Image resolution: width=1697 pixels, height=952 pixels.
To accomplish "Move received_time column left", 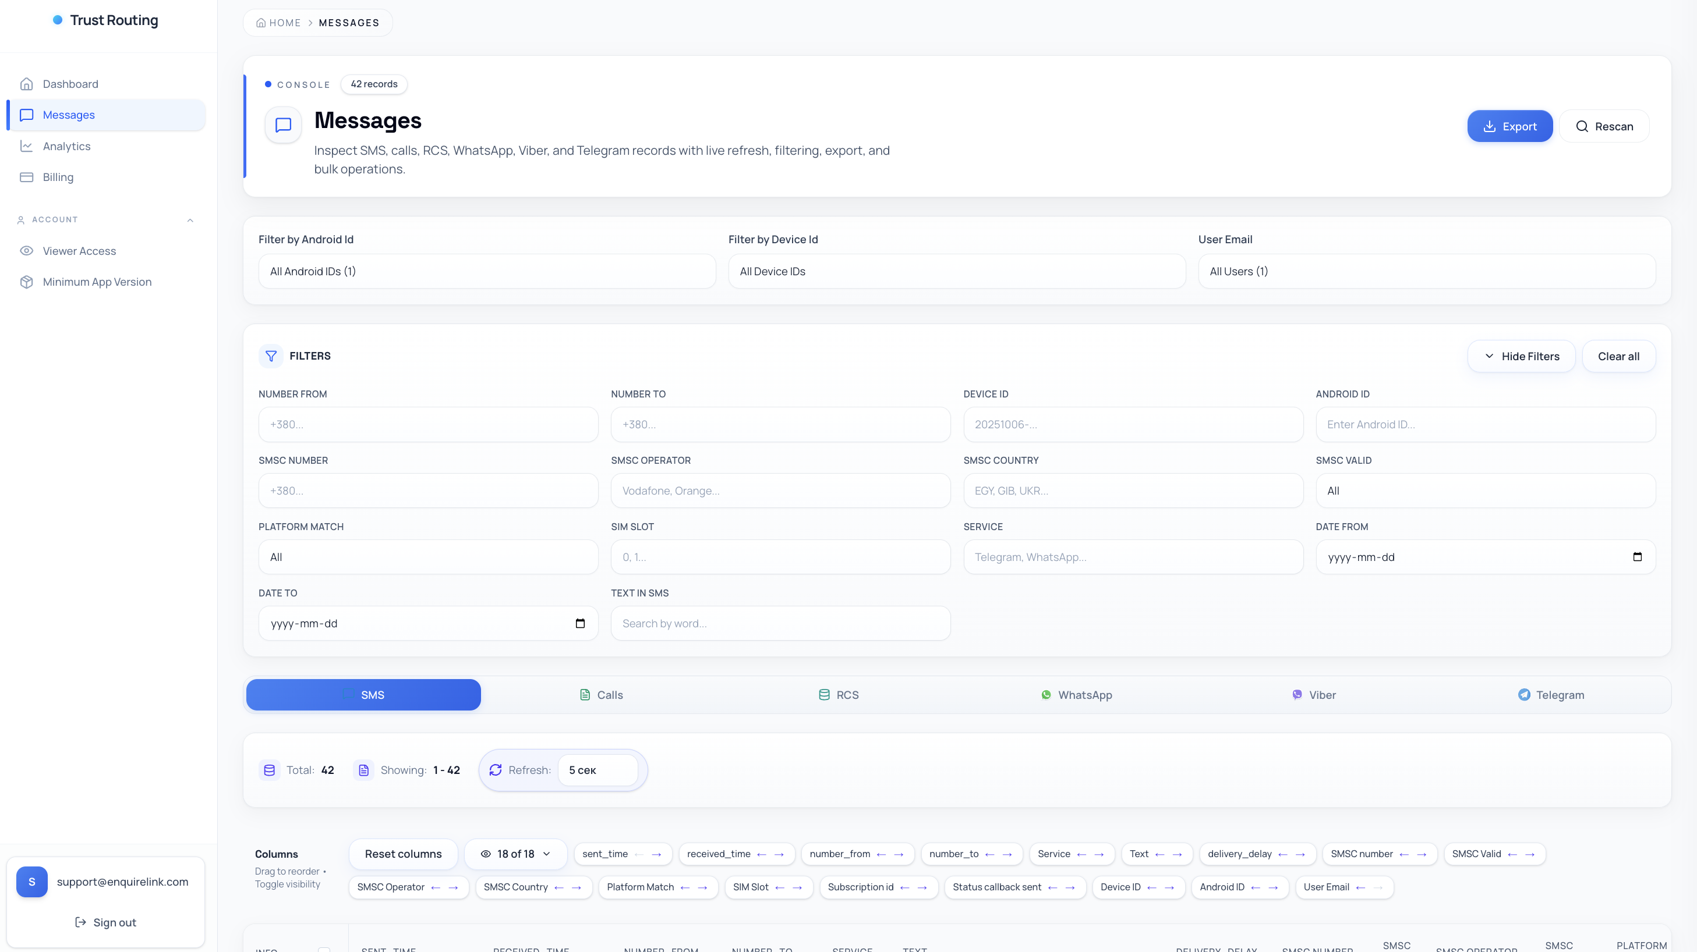I will point(762,854).
